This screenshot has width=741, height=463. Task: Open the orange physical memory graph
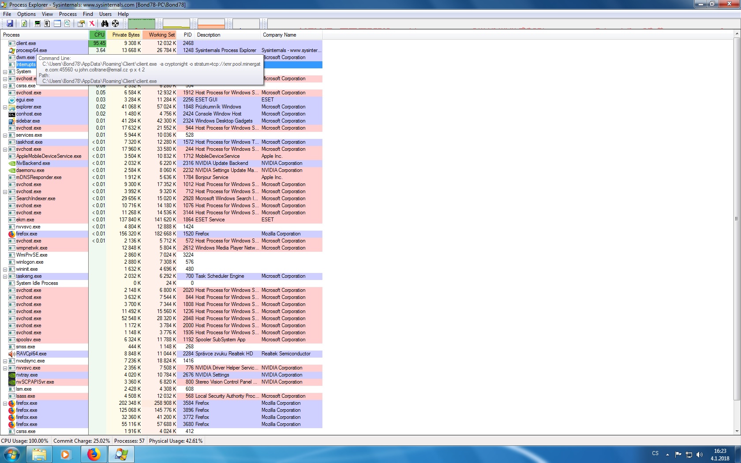click(x=211, y=24)
